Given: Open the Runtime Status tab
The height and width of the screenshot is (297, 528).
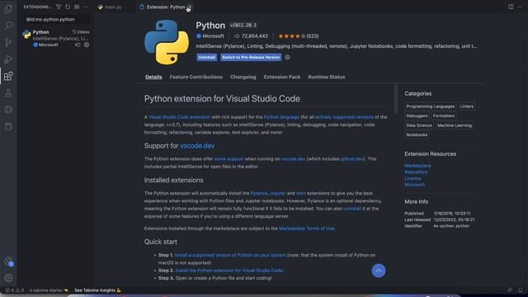Looking at the screenshot, I should [x=327, y=77].
